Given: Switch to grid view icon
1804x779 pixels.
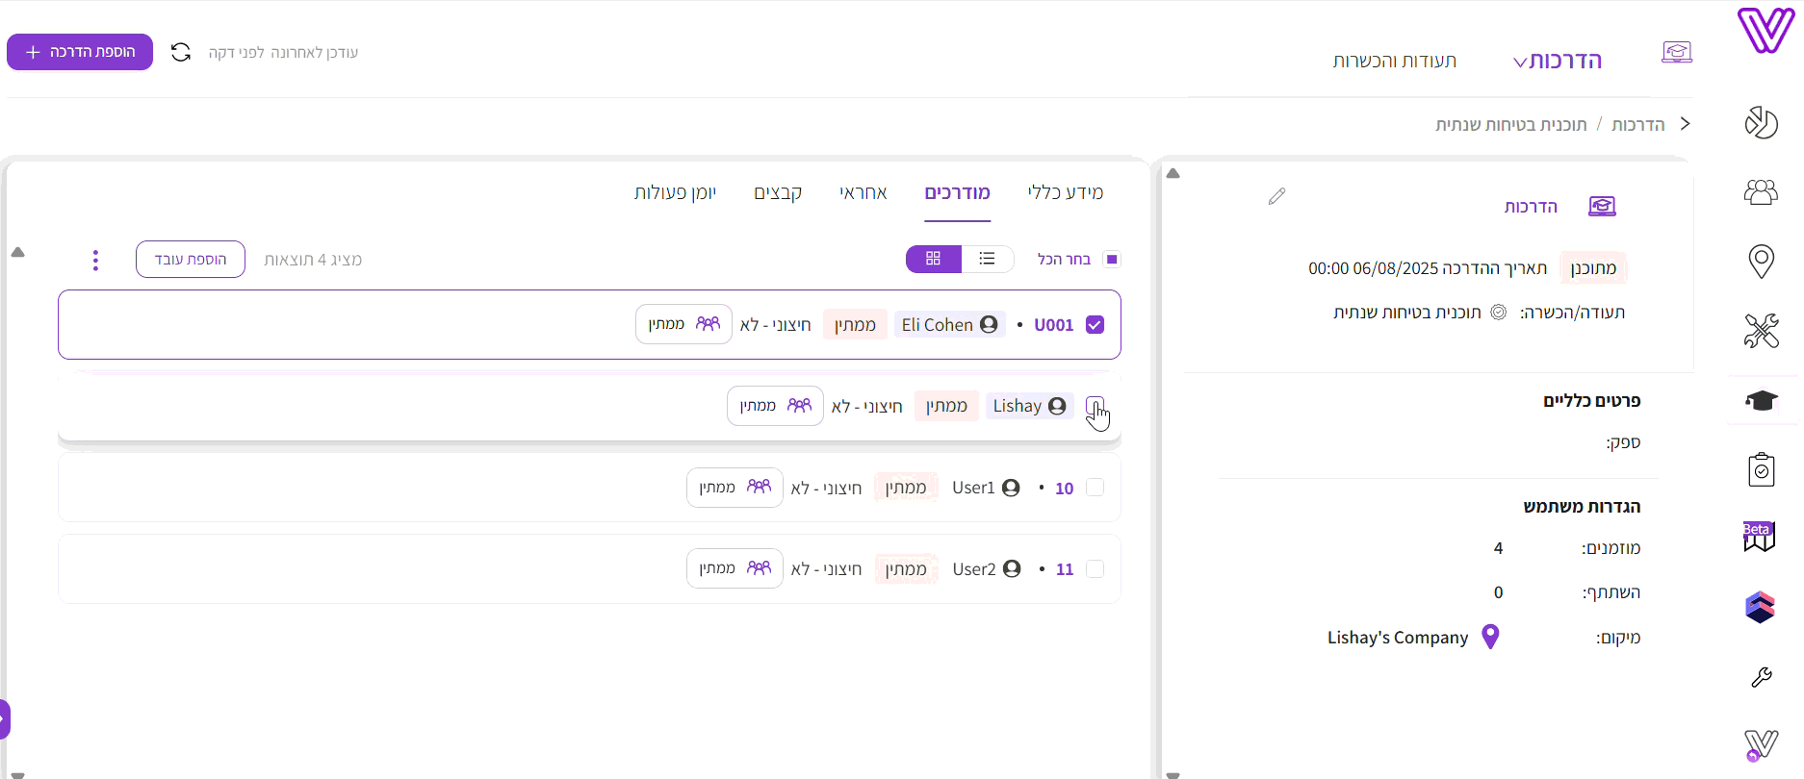Looking at the screenshot, I should [x=933, y=259].
